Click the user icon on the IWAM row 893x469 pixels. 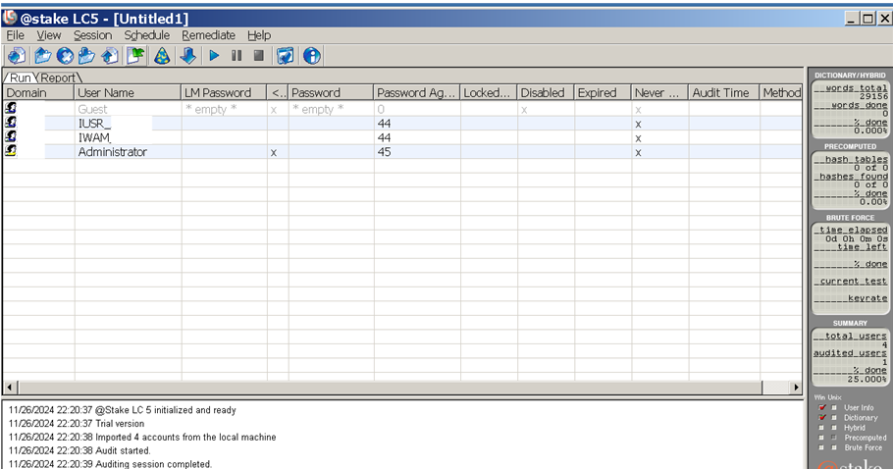[x=11, y=136]
